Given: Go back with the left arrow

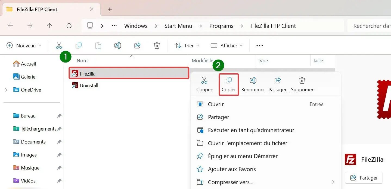Looking at the screenshot, I should click(x=10, y=26).
